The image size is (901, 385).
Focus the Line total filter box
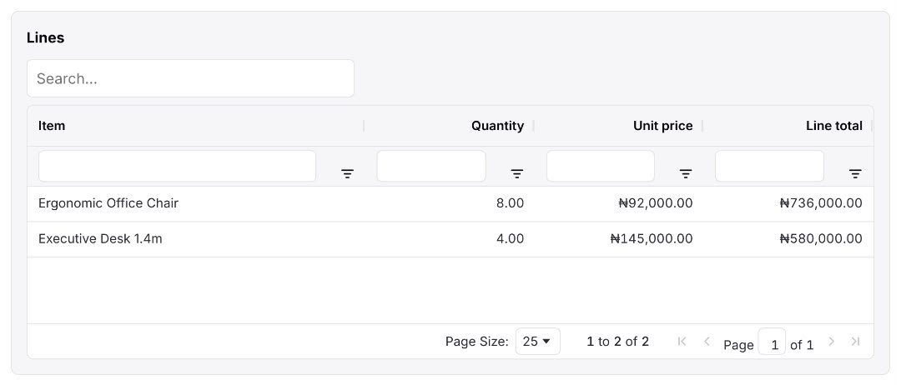(769, 167)
